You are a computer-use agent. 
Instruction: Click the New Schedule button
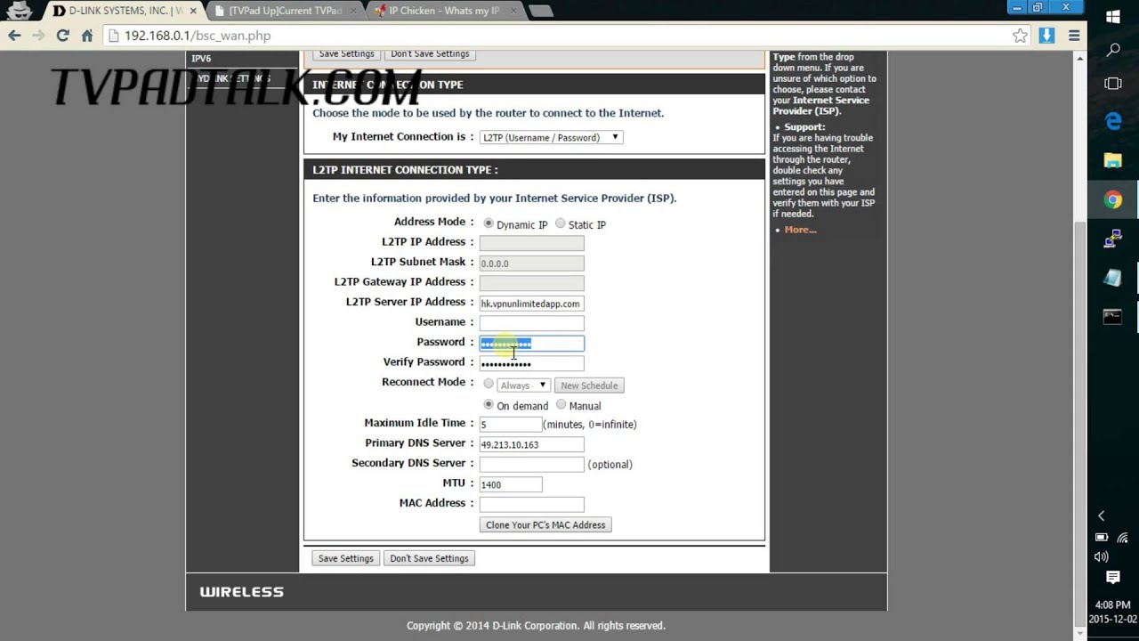coord(589,385)
